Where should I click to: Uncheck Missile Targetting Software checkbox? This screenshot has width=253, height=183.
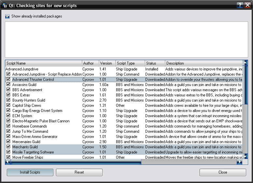pos(8,152)
